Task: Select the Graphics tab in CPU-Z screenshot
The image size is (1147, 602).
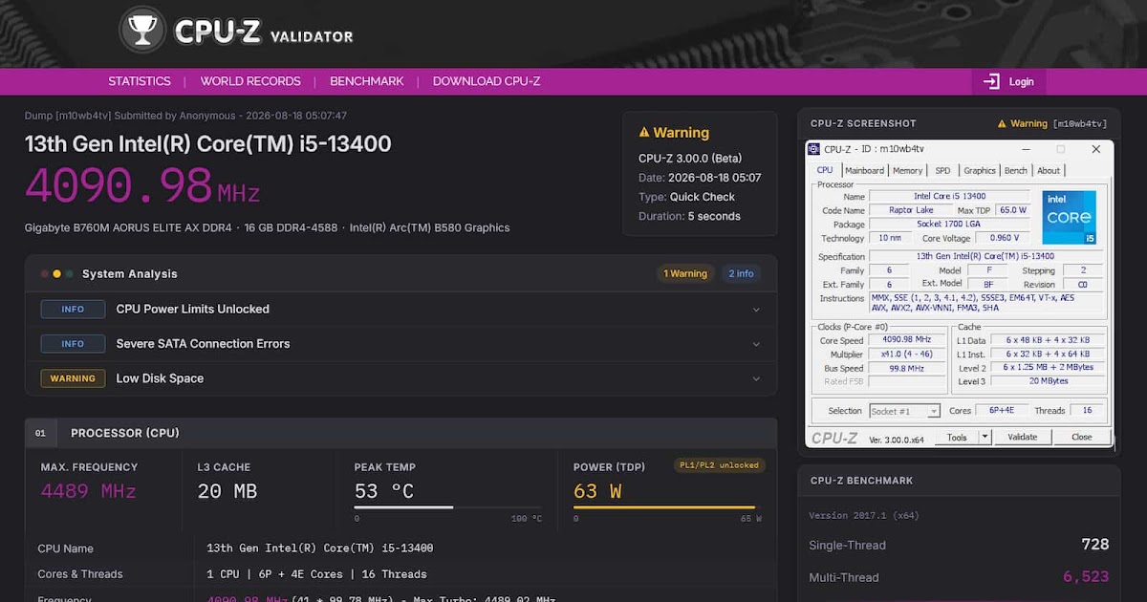Action: [980, 170]
